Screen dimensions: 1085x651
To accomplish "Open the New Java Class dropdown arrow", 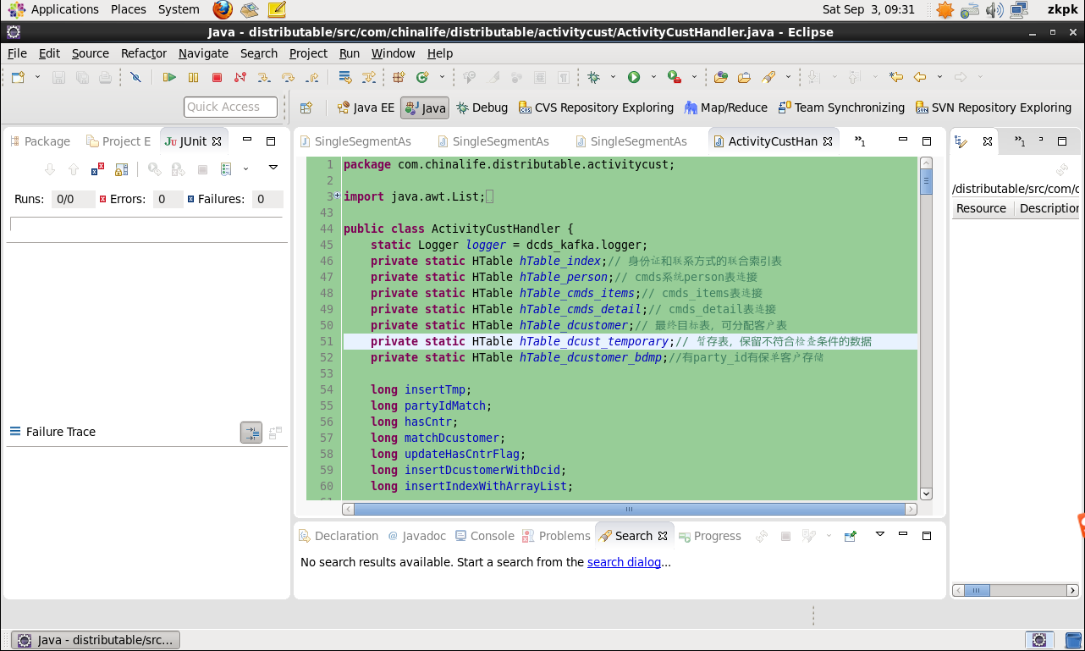I will pyautogui.click(x=441, y=77).
